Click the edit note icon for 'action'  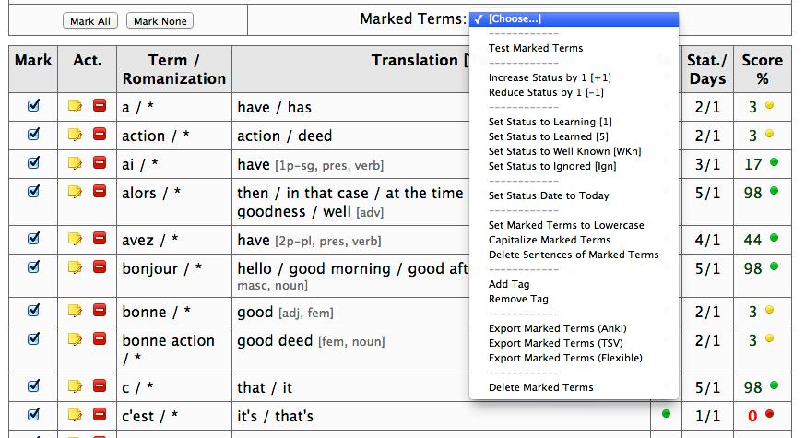76,136
